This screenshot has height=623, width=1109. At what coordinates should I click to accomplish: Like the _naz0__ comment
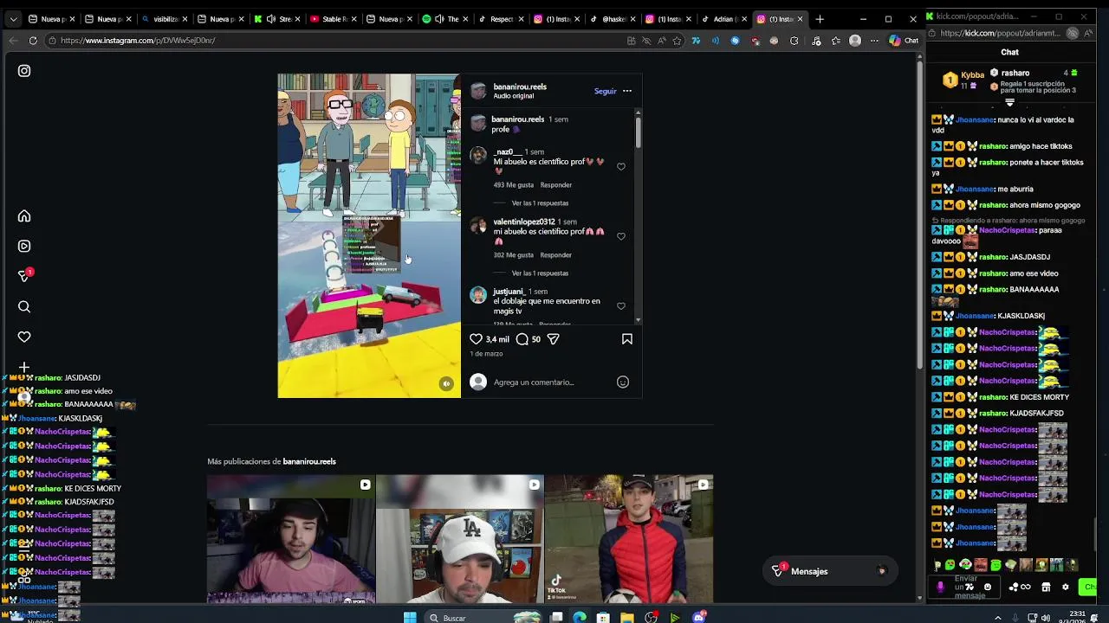(621, 166)
